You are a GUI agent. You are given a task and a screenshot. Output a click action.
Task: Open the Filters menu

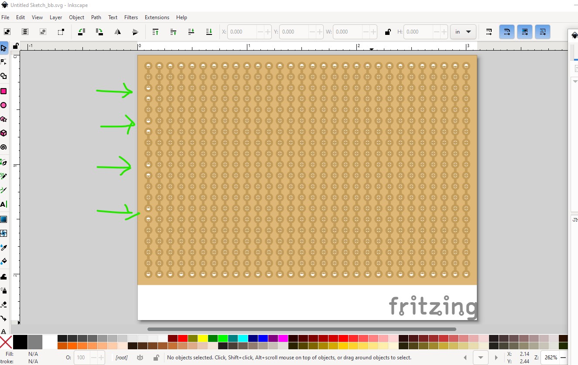(131, 17)
